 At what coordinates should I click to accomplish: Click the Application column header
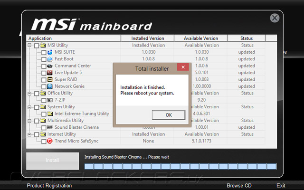pyautogui.click(x=74, y=38)
